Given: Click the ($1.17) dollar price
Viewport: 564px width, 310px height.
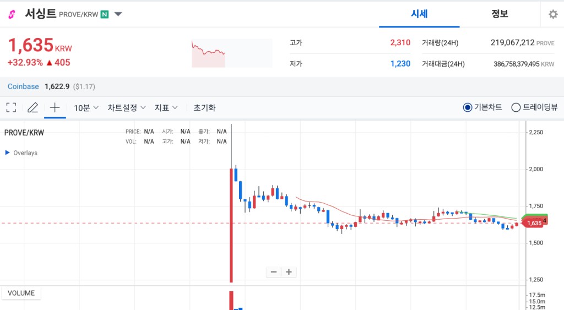Looking at the screenshot, I should coord(84,86).
